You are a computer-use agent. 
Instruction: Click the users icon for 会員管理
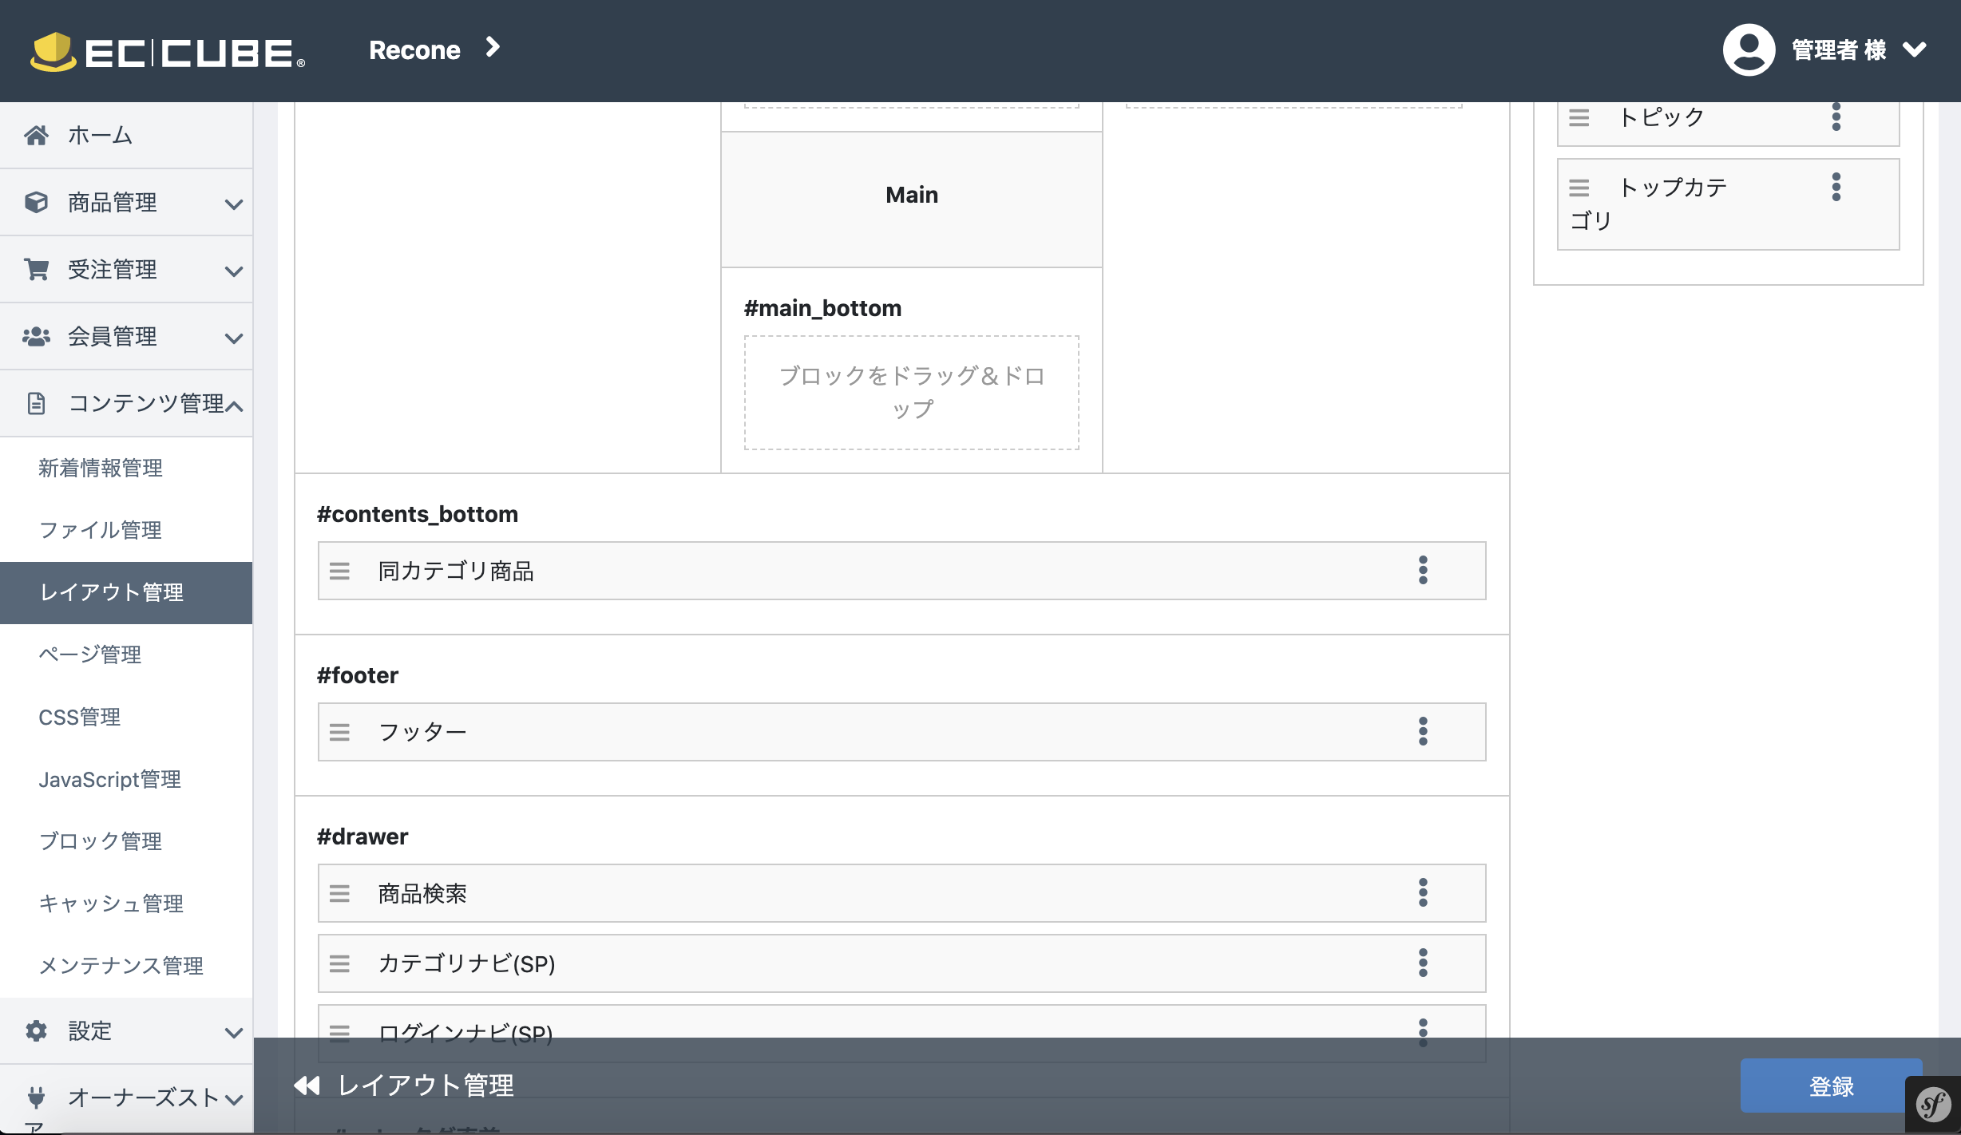click(36, 336)
